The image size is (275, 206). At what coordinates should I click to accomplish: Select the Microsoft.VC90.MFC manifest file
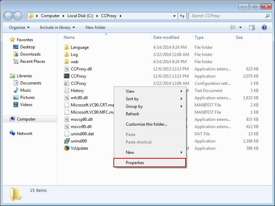click(92, 112)
